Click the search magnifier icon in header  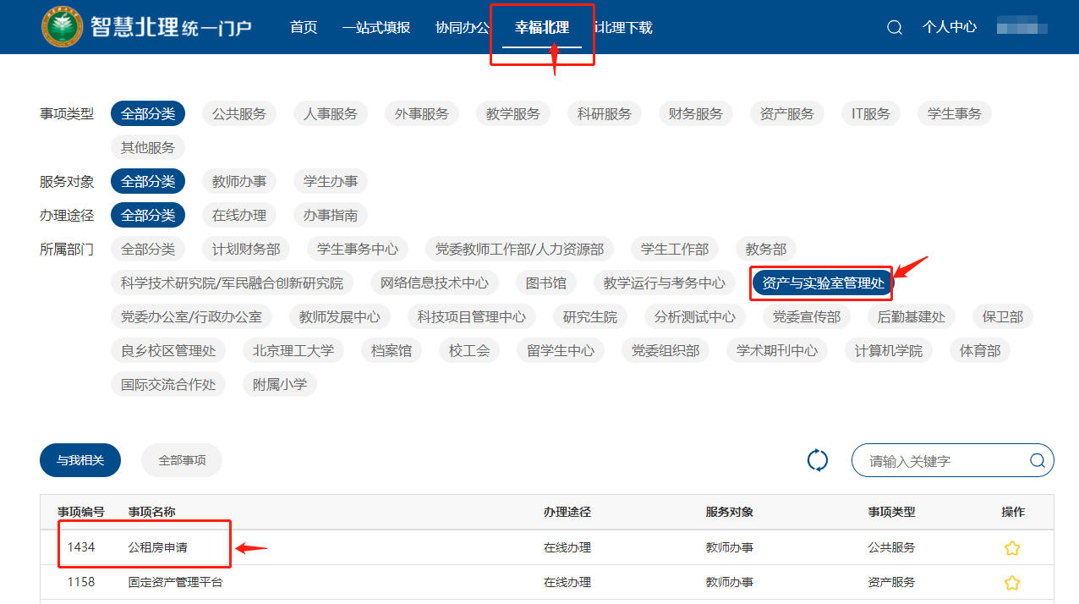(x=894, y=27)
